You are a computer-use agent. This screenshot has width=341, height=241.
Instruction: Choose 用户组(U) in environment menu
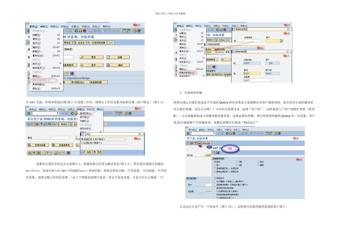[x=85, y=117]
